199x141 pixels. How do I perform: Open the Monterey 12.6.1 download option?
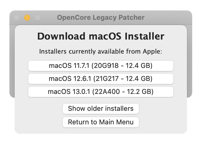101,79
